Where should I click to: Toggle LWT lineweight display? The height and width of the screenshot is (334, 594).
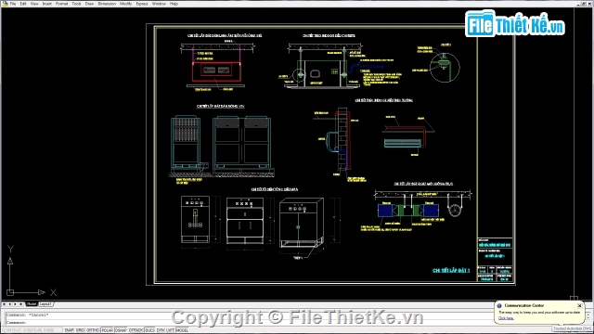(x=170, y=330)
